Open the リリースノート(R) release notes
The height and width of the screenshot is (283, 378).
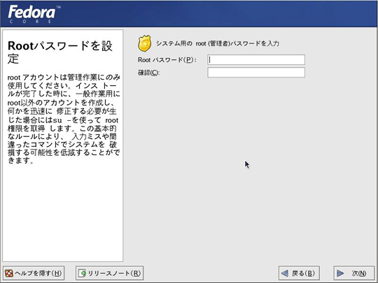(109, 273)
